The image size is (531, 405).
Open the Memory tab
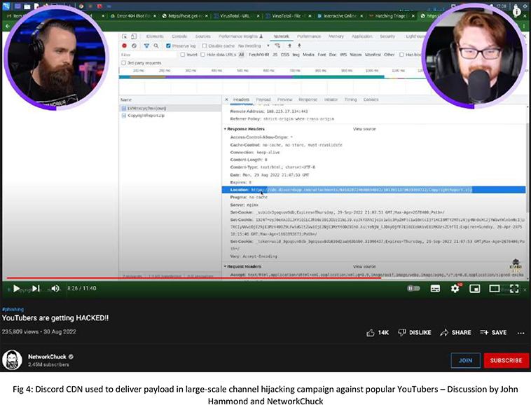[x=336, y=36]
